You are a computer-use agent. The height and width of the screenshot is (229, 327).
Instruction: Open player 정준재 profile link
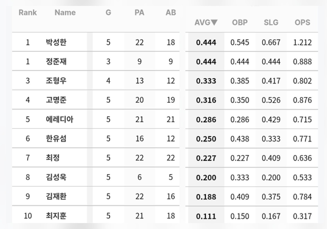coord(56,62)
